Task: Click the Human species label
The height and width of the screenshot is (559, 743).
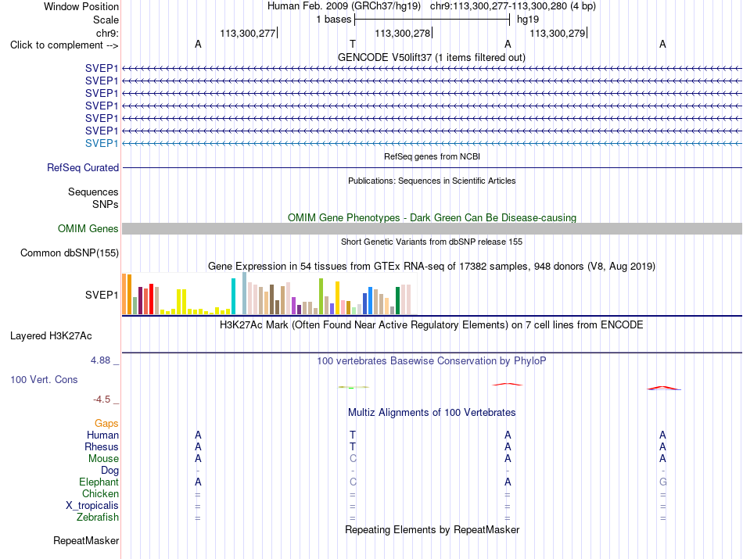Action: pyautogui.click(x=102, y=435)
